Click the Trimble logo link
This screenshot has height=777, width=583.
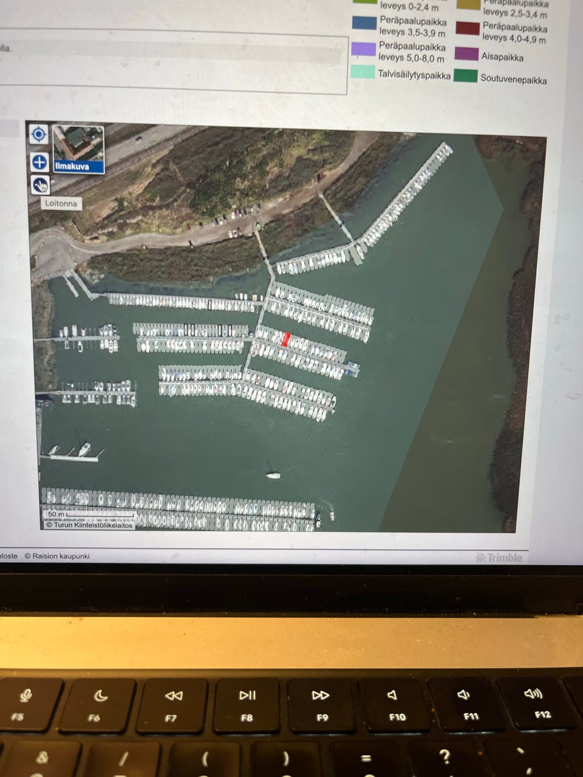click(x=499, y=557)
